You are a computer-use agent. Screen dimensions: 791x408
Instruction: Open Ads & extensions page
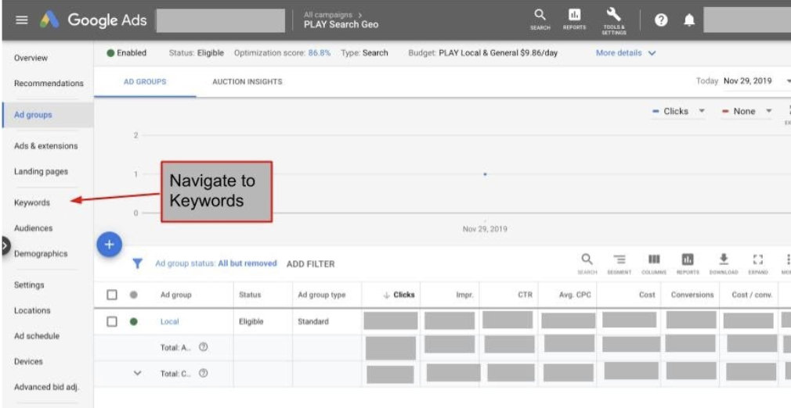tap(46, 146)
